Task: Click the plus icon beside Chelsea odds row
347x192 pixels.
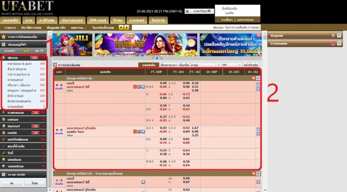Action: 258,89
